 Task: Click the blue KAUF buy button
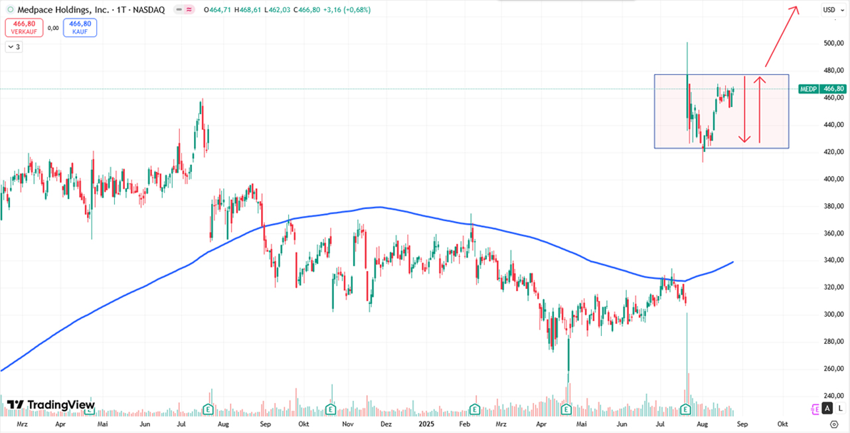pyautogui.click(x=80, y=27)
